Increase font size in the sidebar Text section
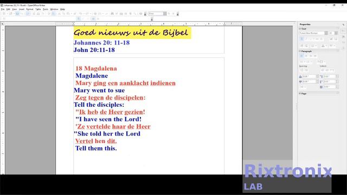The image size is (347, 195). [x=331, y=39]
